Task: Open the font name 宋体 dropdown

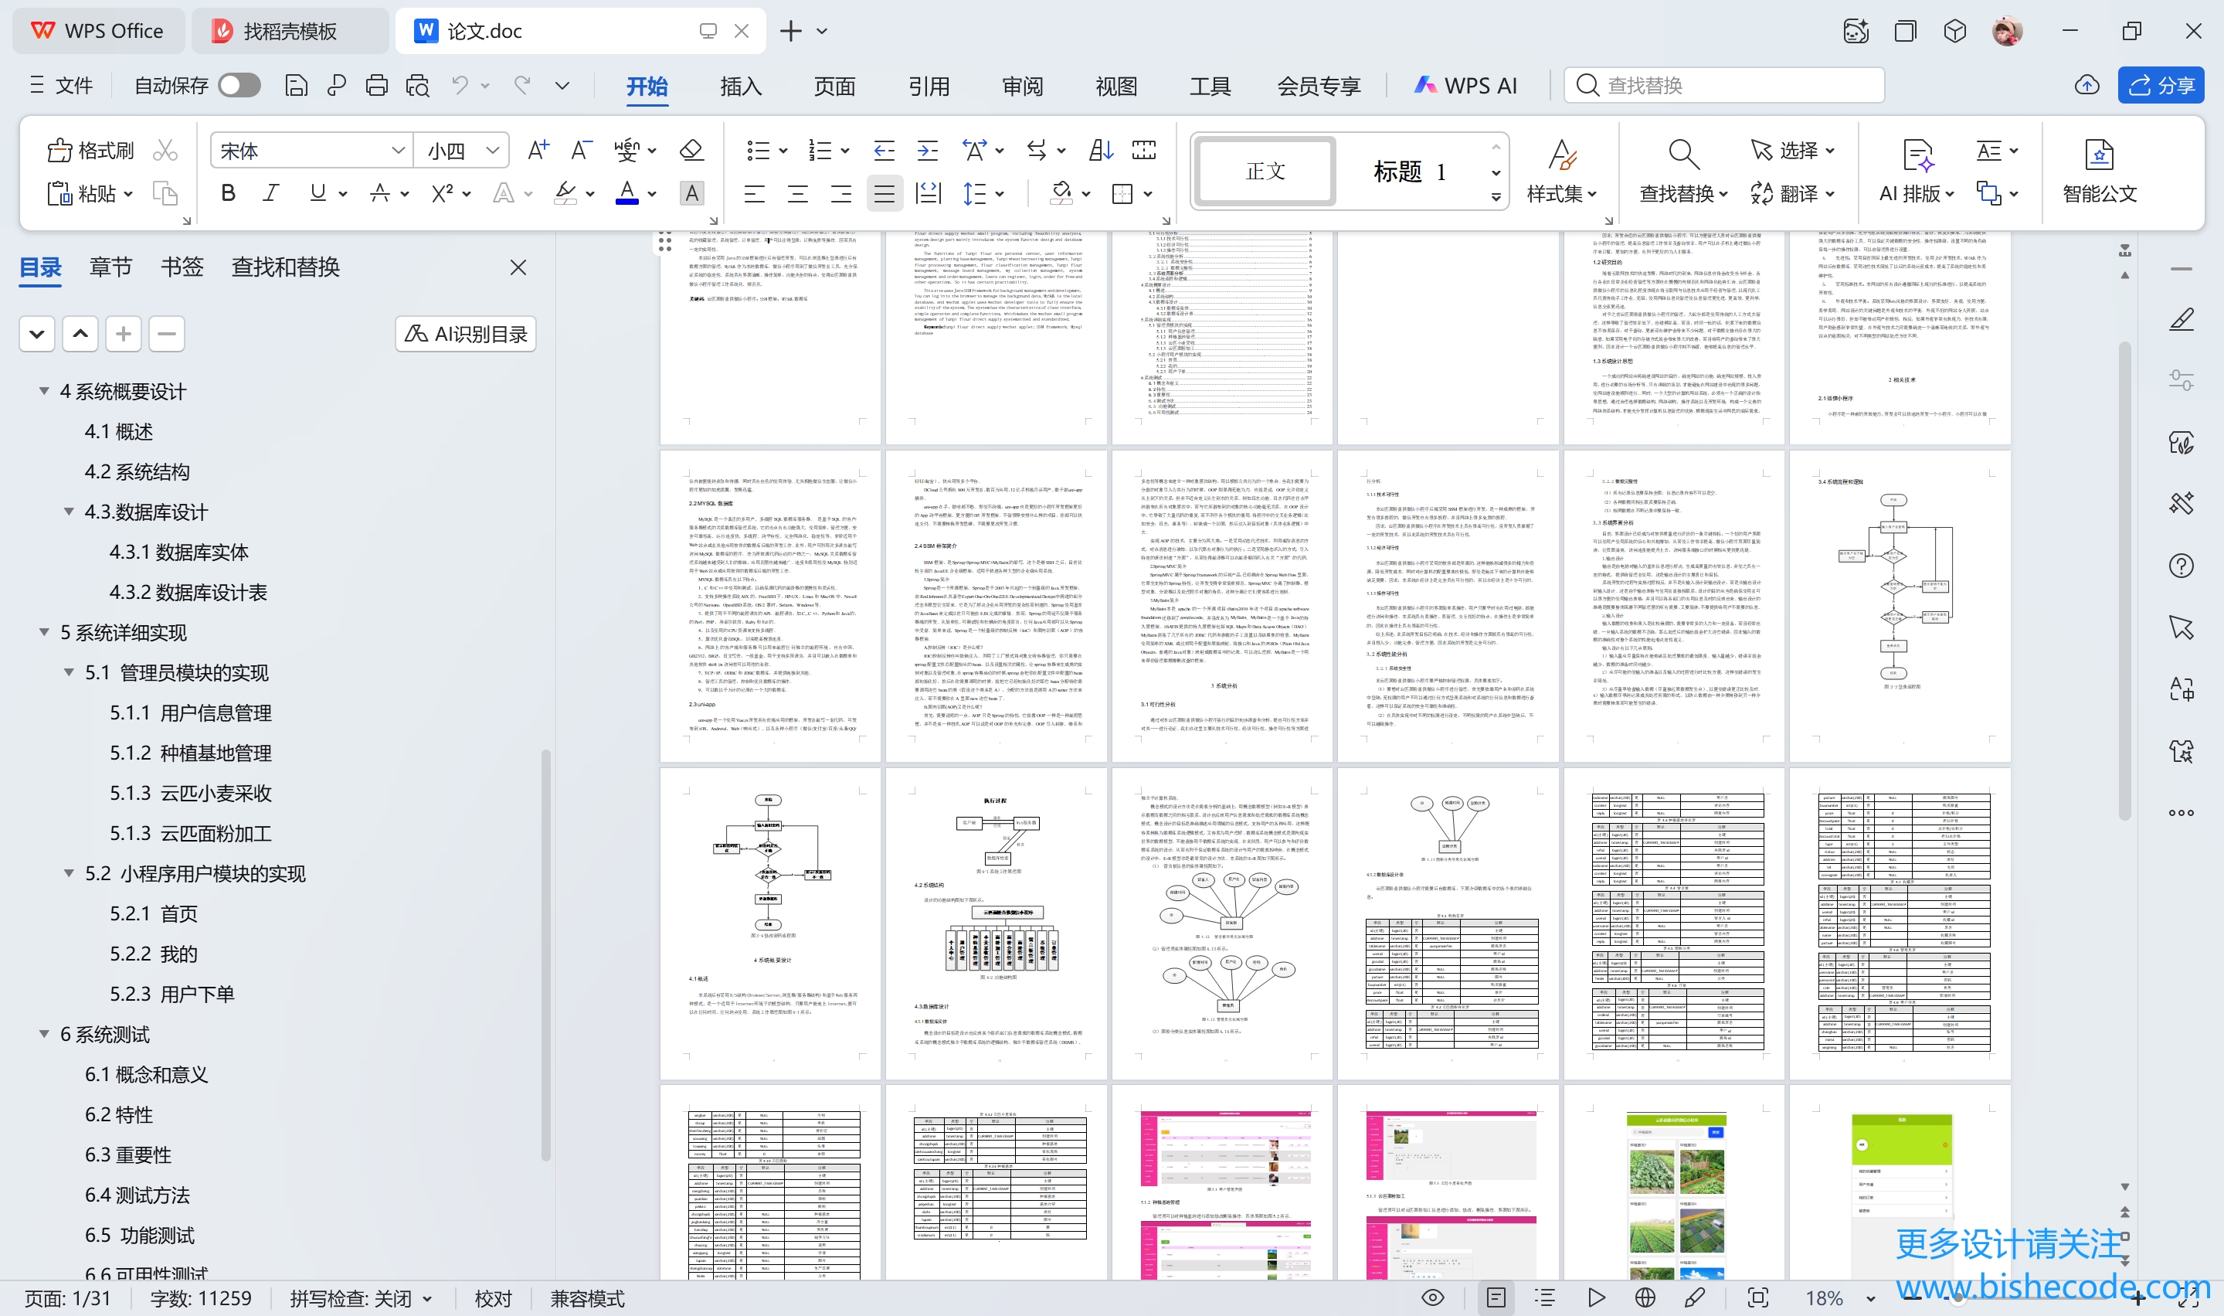Action: [398, 151]
